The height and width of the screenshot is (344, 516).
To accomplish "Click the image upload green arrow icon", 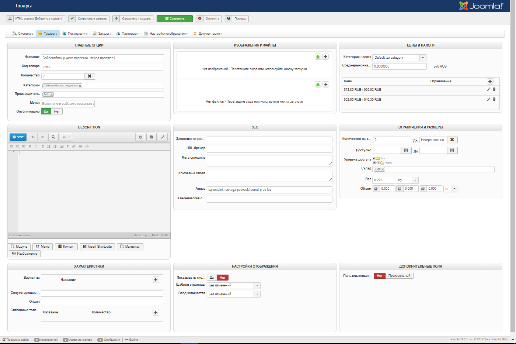I will tap(318, 57).
